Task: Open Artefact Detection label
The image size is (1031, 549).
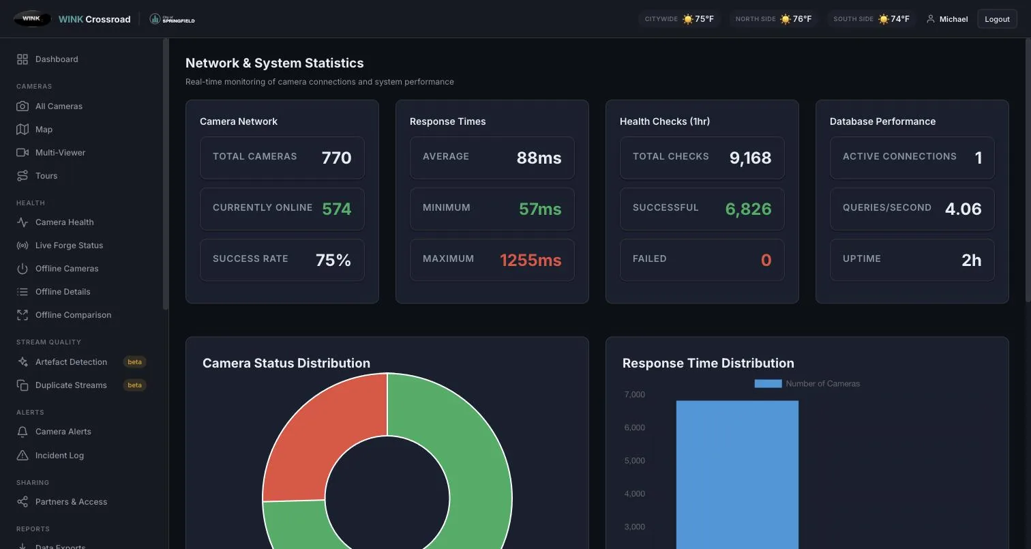Action: [71, 362]
